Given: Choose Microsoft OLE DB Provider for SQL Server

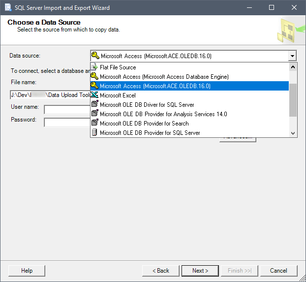Looking at the screenshot, I should click(x=189, y=133).
